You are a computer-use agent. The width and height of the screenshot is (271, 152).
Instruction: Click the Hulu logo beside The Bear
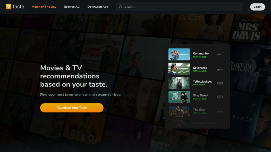tap(220, 111)
